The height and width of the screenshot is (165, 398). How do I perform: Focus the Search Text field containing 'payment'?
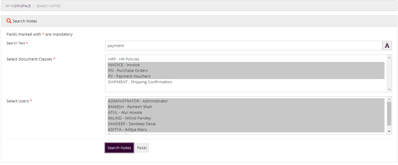click(244, 46)
